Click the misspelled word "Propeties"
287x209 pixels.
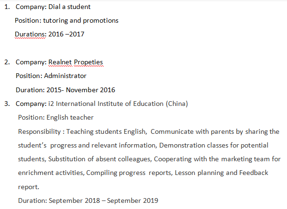(88, 62)
